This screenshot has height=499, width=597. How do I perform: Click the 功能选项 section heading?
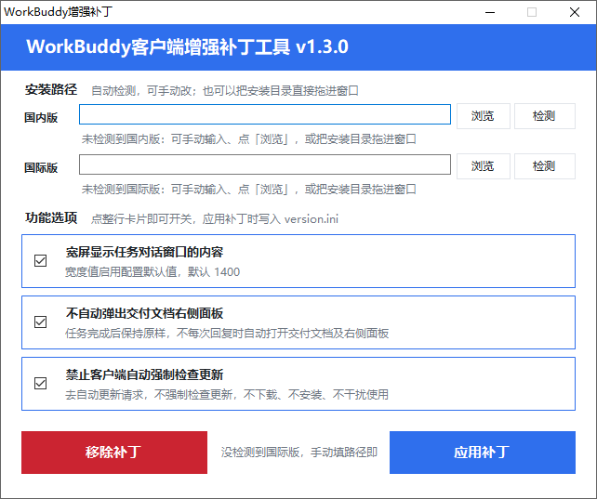click(x=51, y=218)
